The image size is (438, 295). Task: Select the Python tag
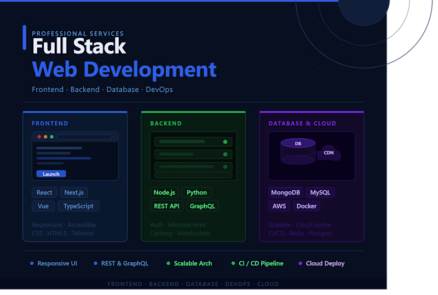[197, 192]
